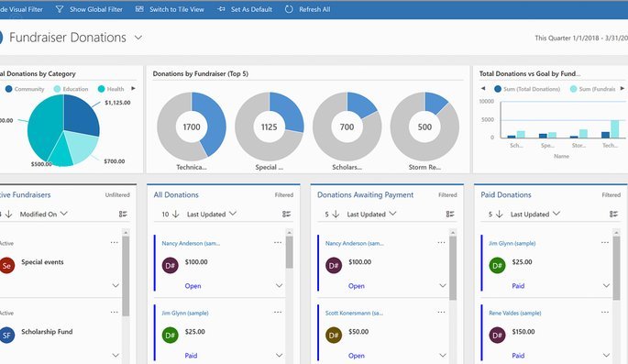Click the Storm Re... 500 donut chart
The image size is (628, 364).
[x=424, y=127]
